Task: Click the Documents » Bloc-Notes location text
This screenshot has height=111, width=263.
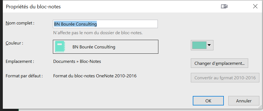Action: pyautogui.click(x=77, y=61)
